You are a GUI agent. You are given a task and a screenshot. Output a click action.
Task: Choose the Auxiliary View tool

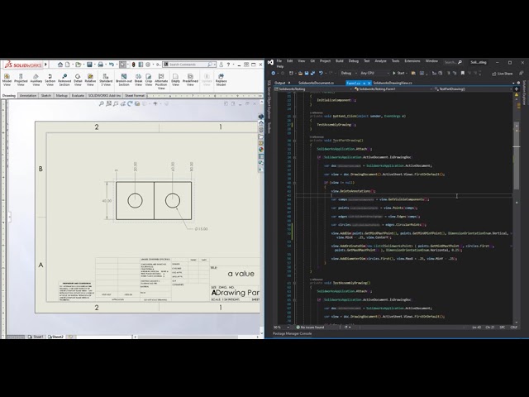point(36,80)
